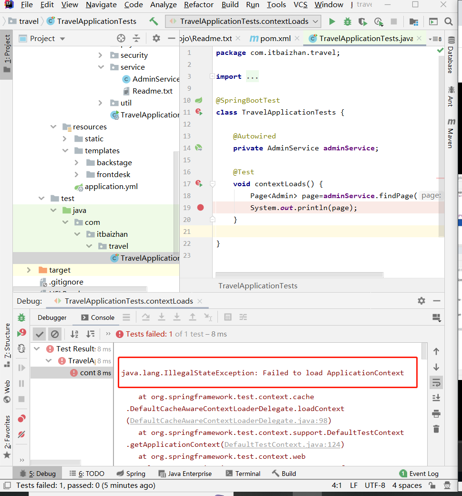Screen dimensions: 462x496
Task: Click the run gutter icon on line 17
Action: coord(199,183)
